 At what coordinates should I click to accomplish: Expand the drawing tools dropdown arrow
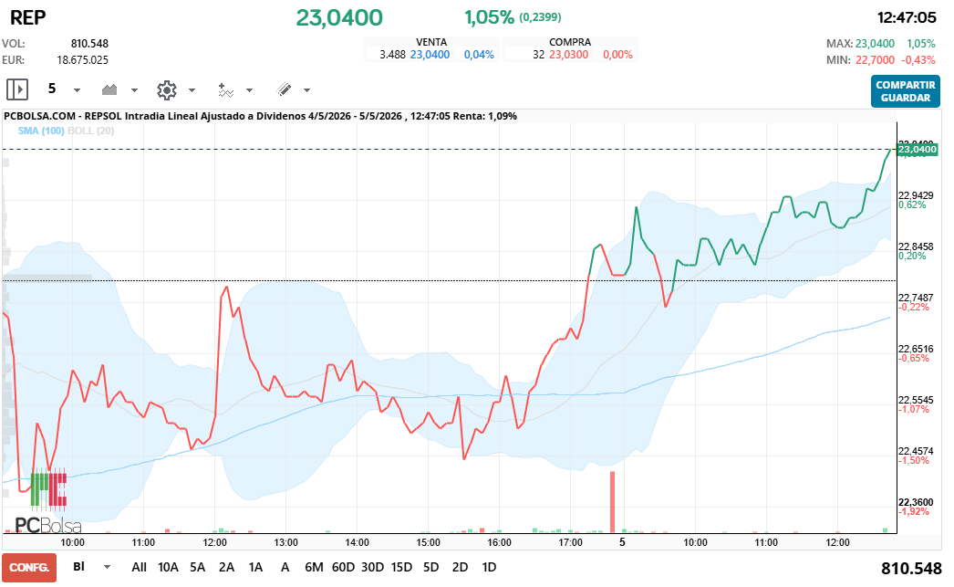(306, 90)
